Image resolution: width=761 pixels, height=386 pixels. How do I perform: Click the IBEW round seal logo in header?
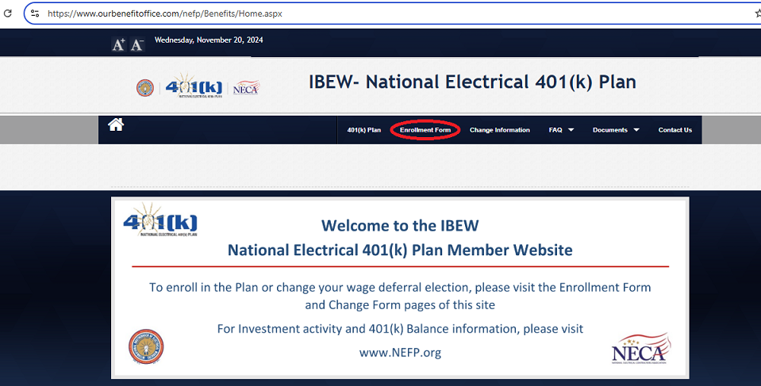point(144,88)
